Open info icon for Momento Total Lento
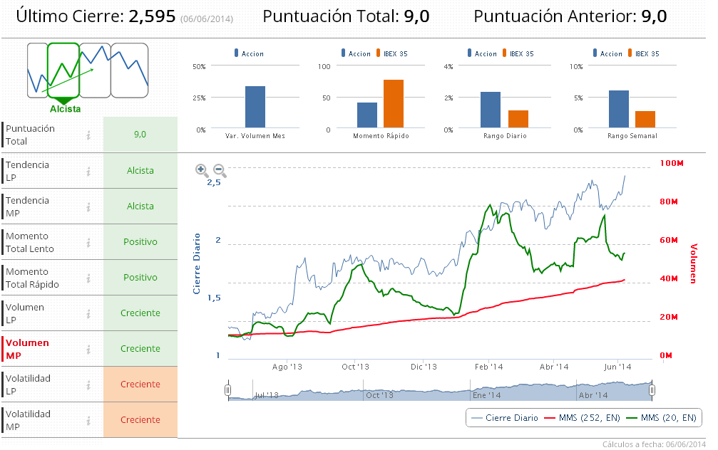Image resolution: width=718 pixels, height=450 pixels. point(88,242)
